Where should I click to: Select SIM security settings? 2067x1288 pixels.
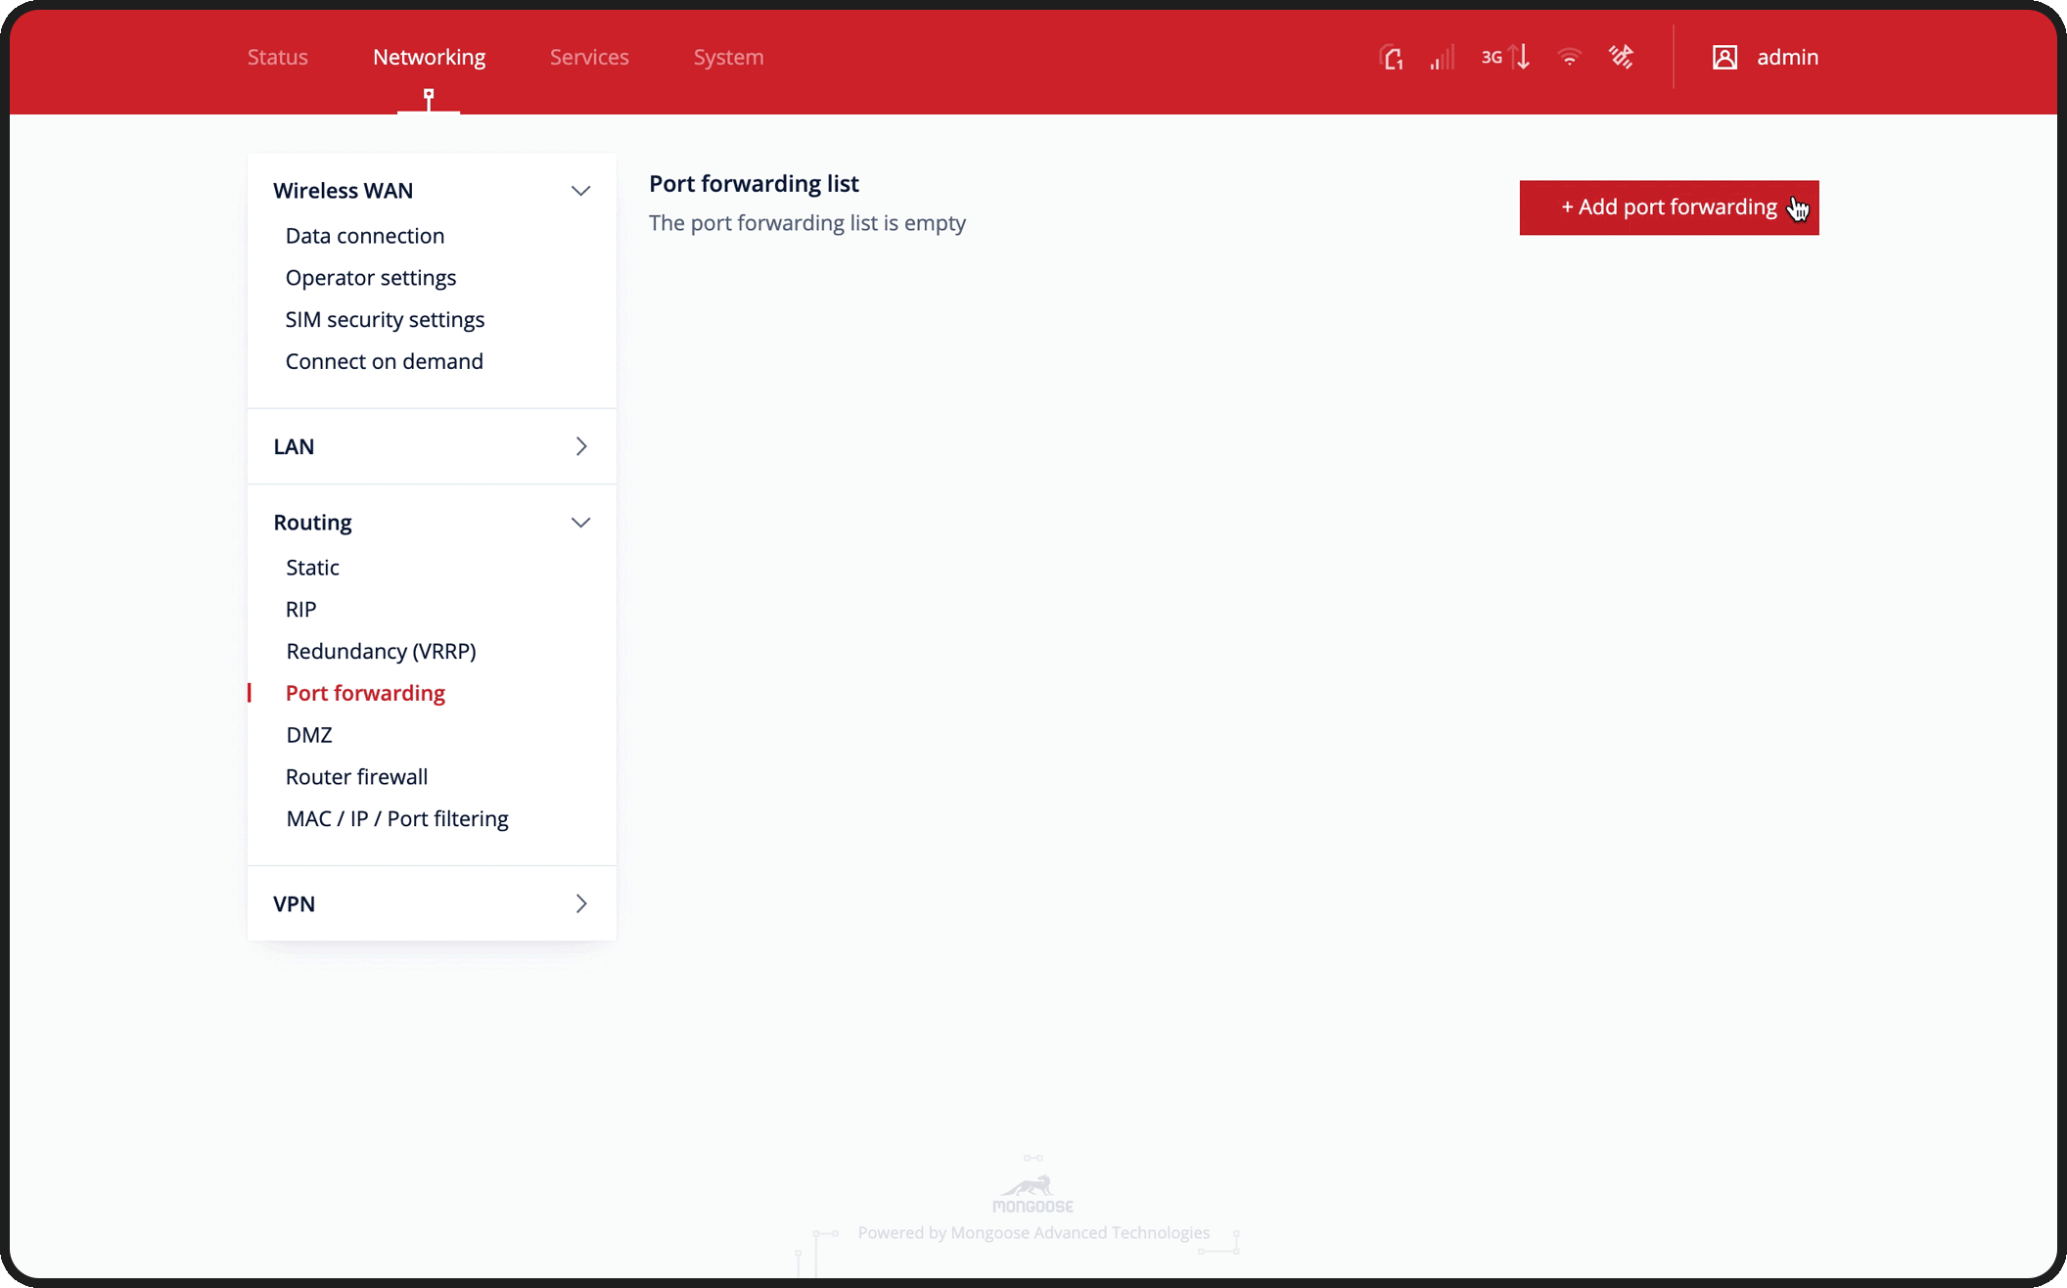[385, 319]
